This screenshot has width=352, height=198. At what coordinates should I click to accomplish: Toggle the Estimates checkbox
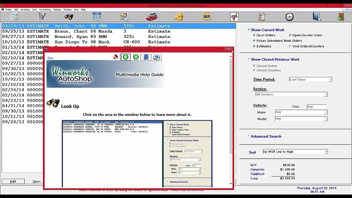point(254,46)
